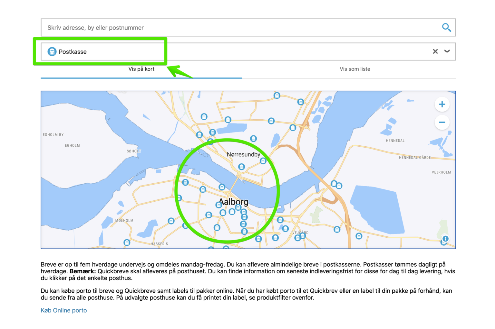Select the "Vis på kort" tab
The height and width of the screenshot is (329, 495).
click(x=141, y=69)
